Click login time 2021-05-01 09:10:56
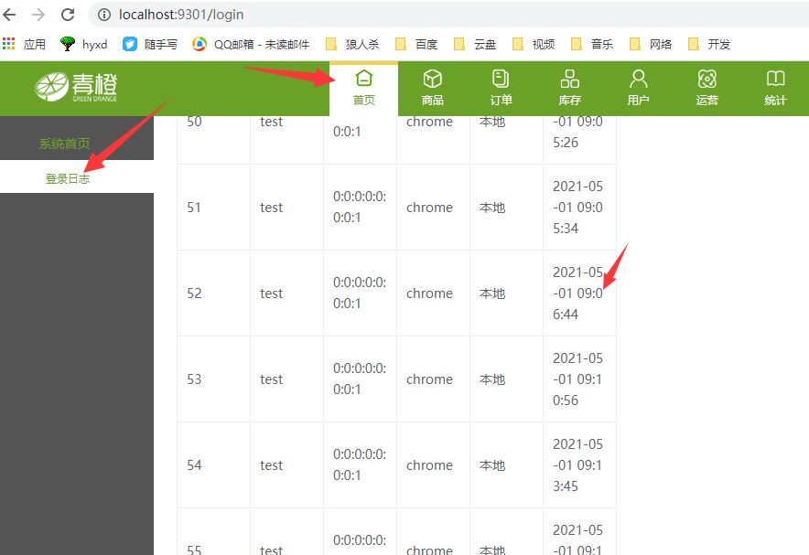 577,379
